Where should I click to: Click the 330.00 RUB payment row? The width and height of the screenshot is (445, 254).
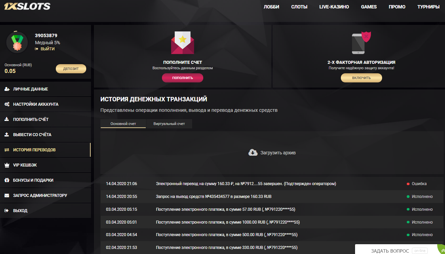point(272,248)
